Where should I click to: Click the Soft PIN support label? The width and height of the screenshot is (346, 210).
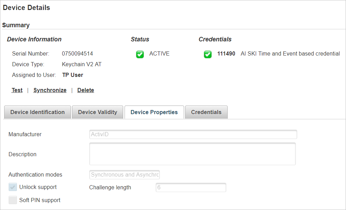click(40, 200)
